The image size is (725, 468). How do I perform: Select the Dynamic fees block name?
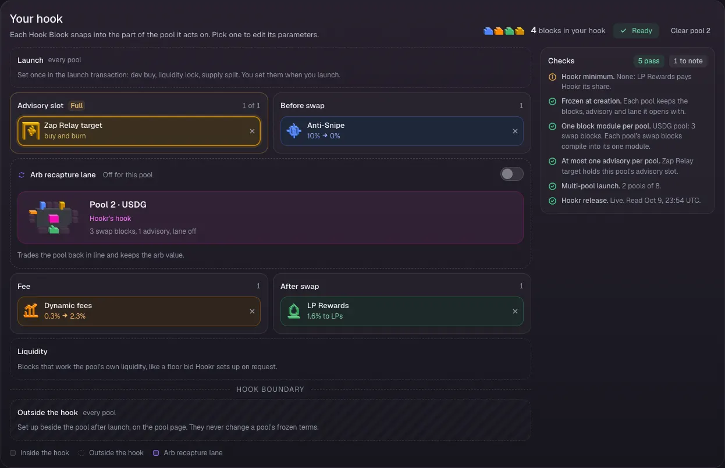[x=68, y=306]
